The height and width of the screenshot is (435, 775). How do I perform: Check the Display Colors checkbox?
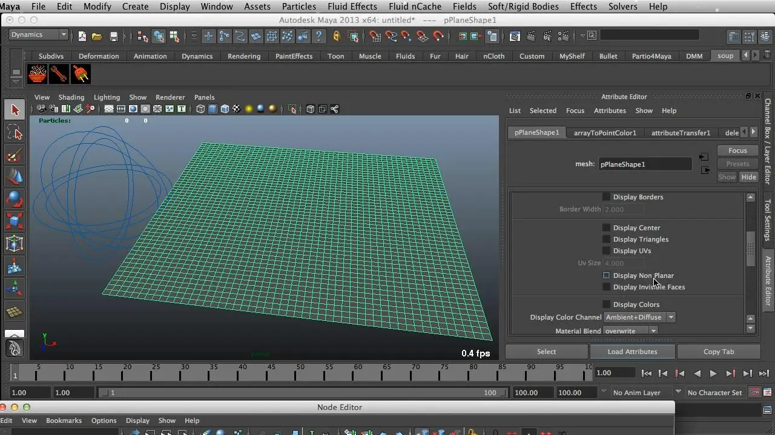tap(606, 304)
